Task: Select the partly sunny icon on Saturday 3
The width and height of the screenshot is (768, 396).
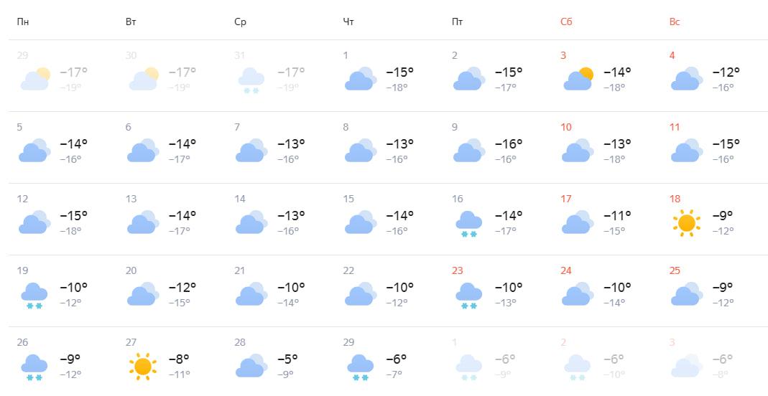Action: [578, 79]
